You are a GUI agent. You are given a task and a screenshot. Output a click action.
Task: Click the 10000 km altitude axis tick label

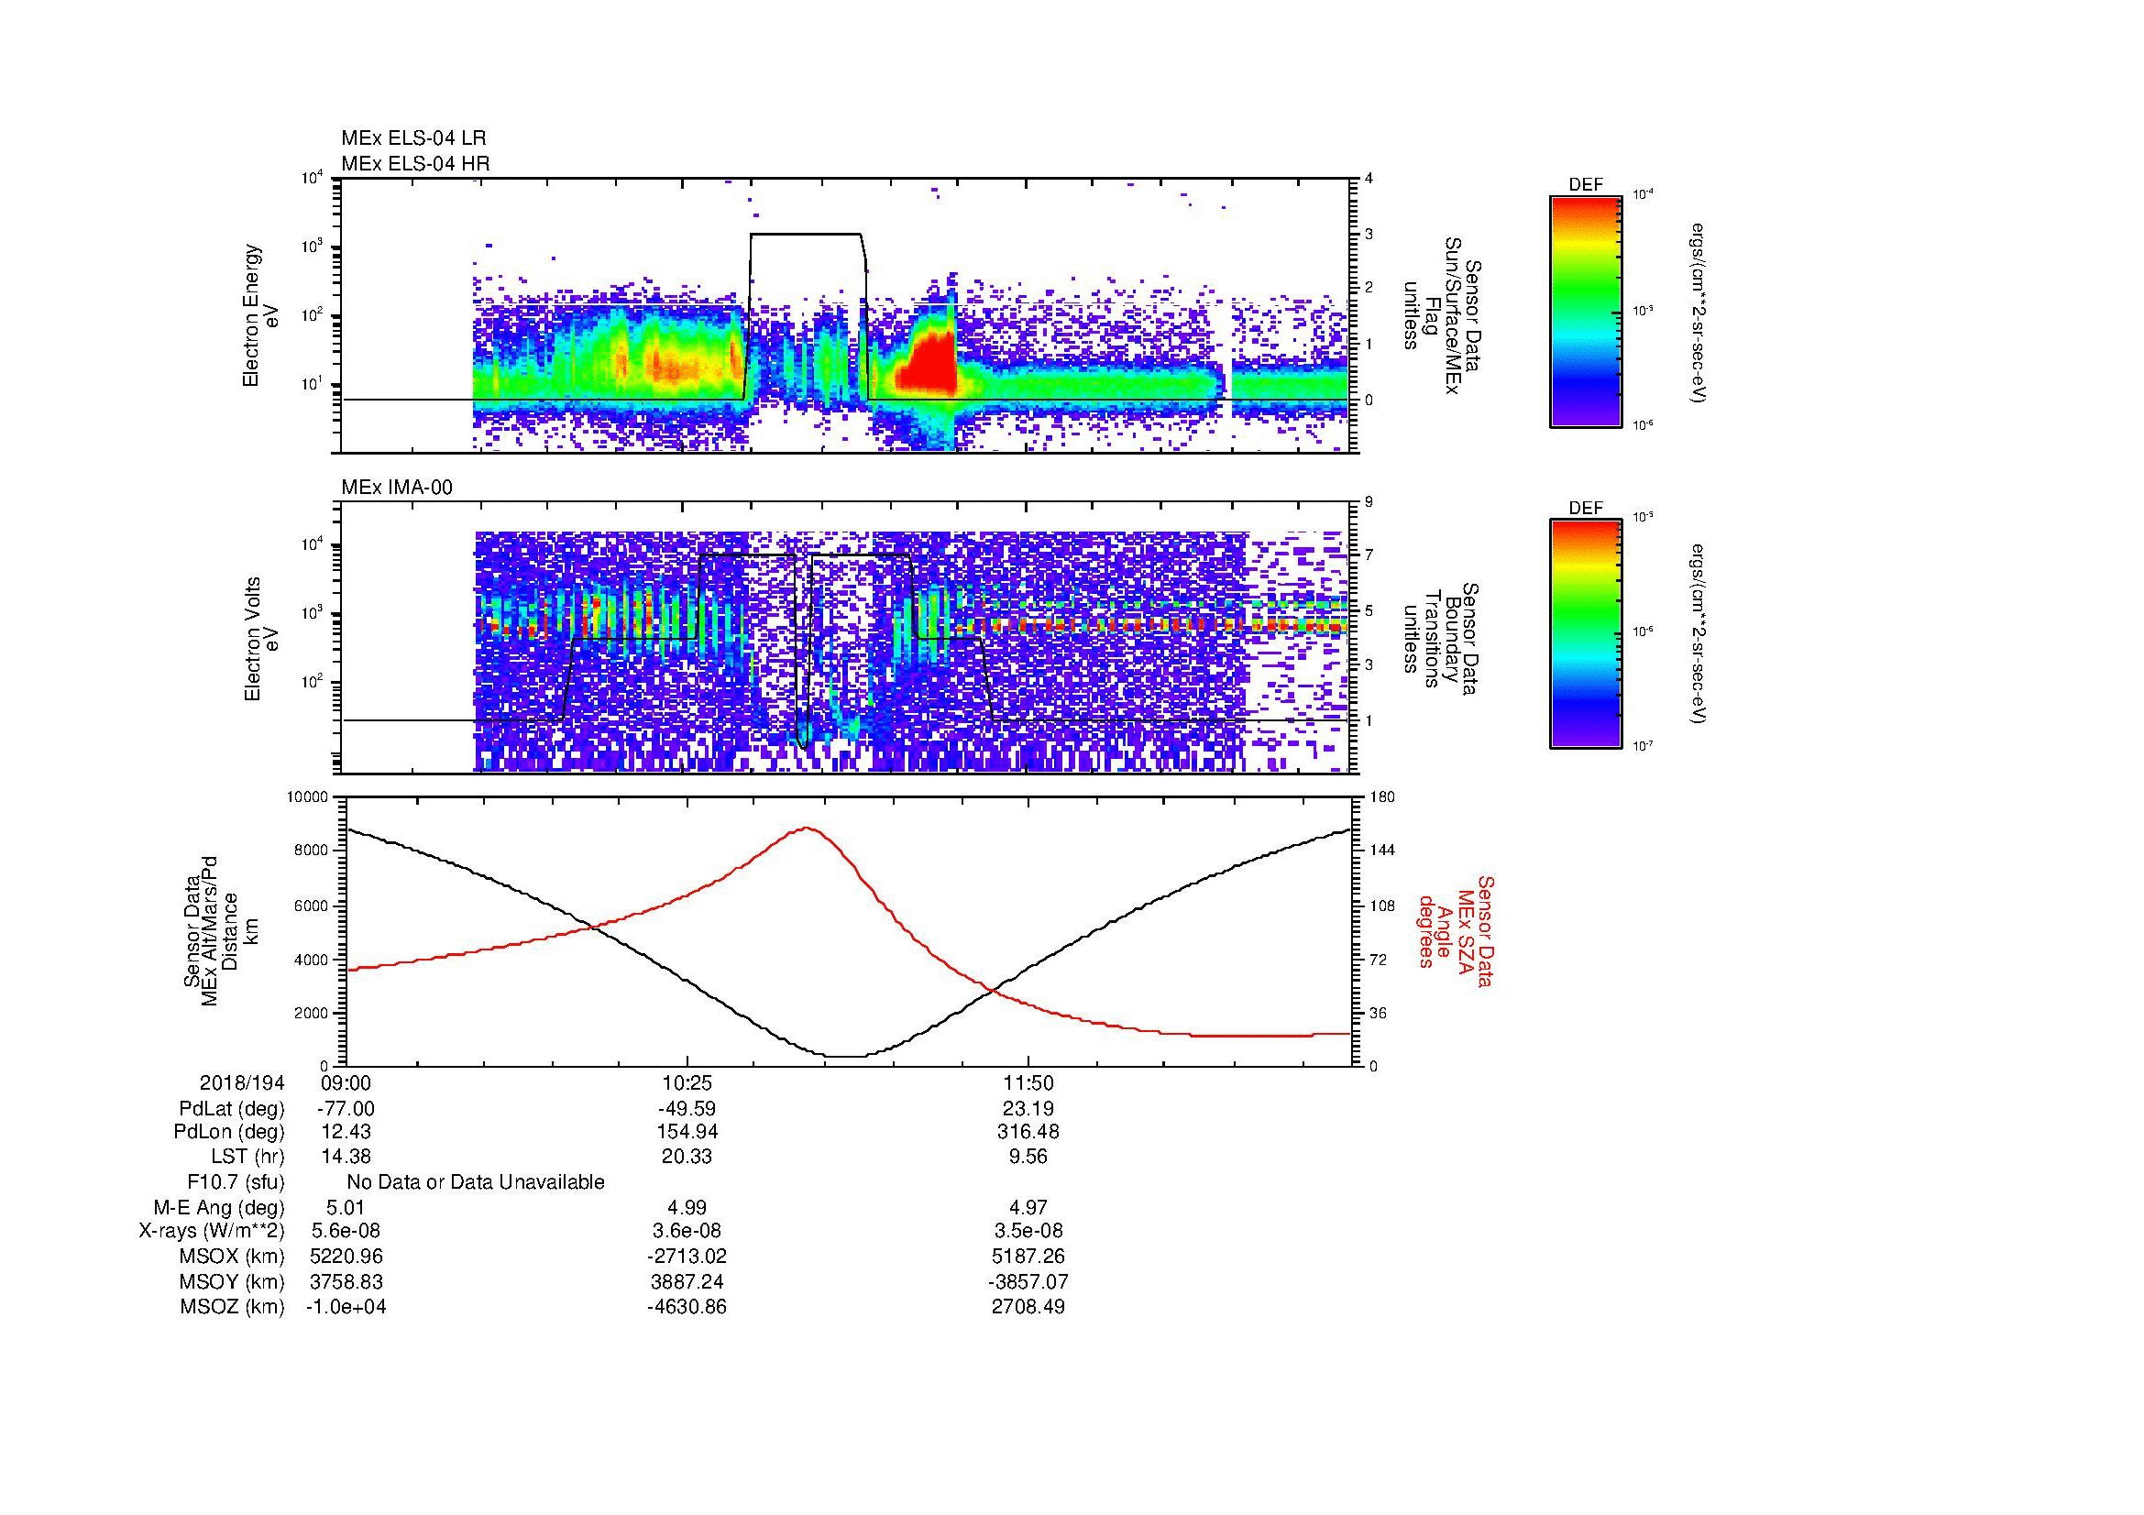(308, 797)
